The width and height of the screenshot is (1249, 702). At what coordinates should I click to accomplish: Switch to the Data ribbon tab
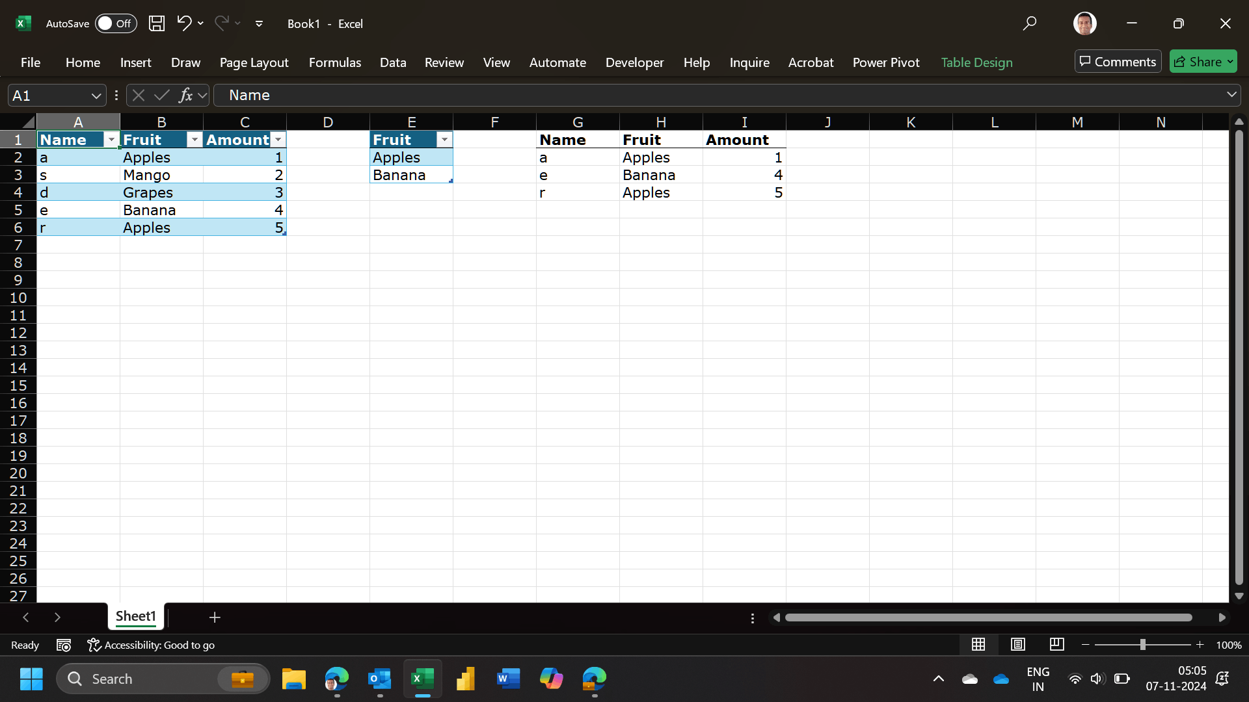[393, 62]
